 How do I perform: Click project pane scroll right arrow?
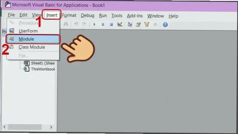(51, 127)
